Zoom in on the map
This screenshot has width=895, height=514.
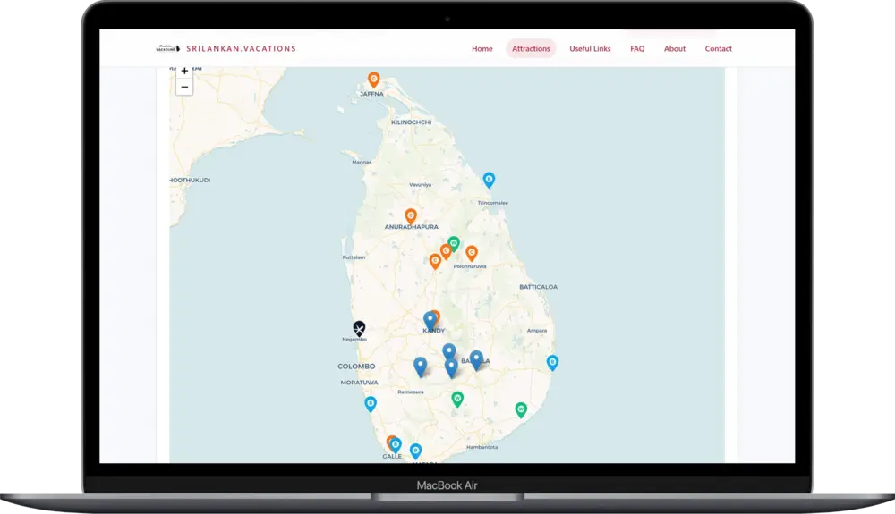tap(184, 72)
